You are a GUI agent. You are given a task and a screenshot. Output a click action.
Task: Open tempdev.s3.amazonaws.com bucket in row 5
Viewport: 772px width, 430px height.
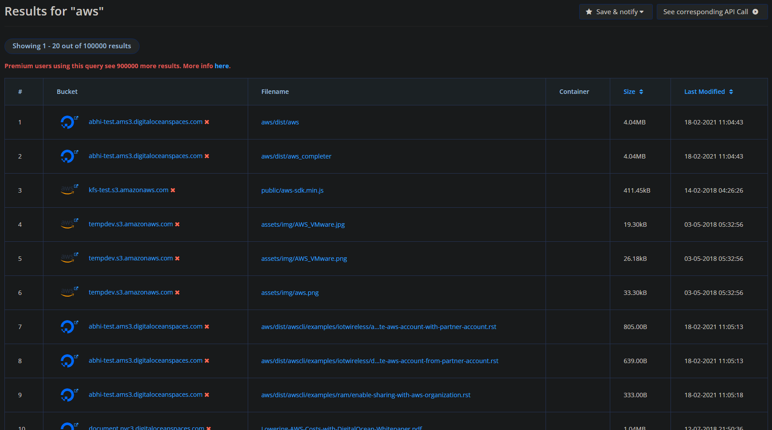coord(131,258)
